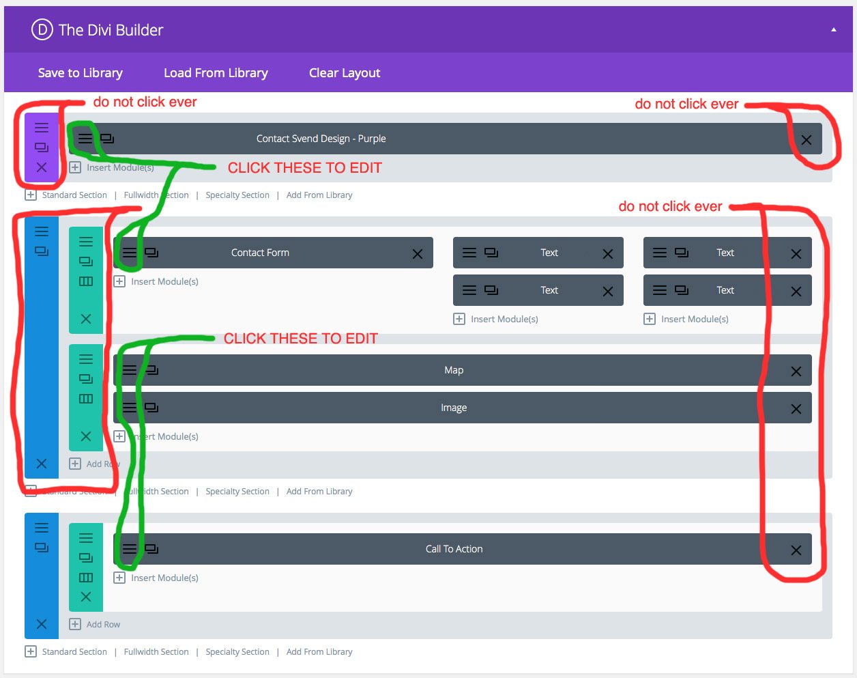The image size is (857, 678).
Task: Clone the green row holding Map and Image
Action: pyautogui.click(x=86, y=379)
